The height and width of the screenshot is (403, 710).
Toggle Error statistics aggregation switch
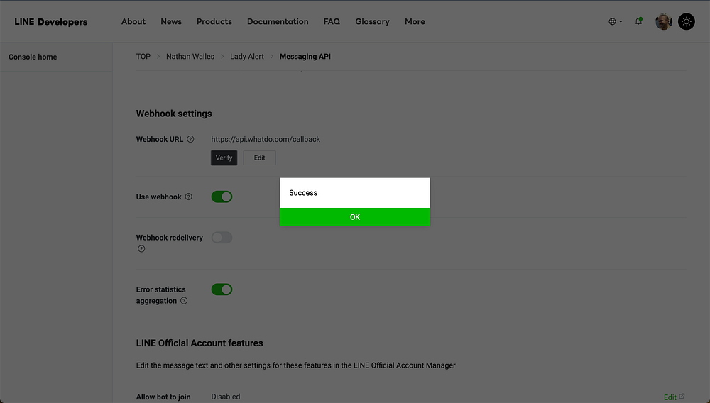(x=222, y=289)
